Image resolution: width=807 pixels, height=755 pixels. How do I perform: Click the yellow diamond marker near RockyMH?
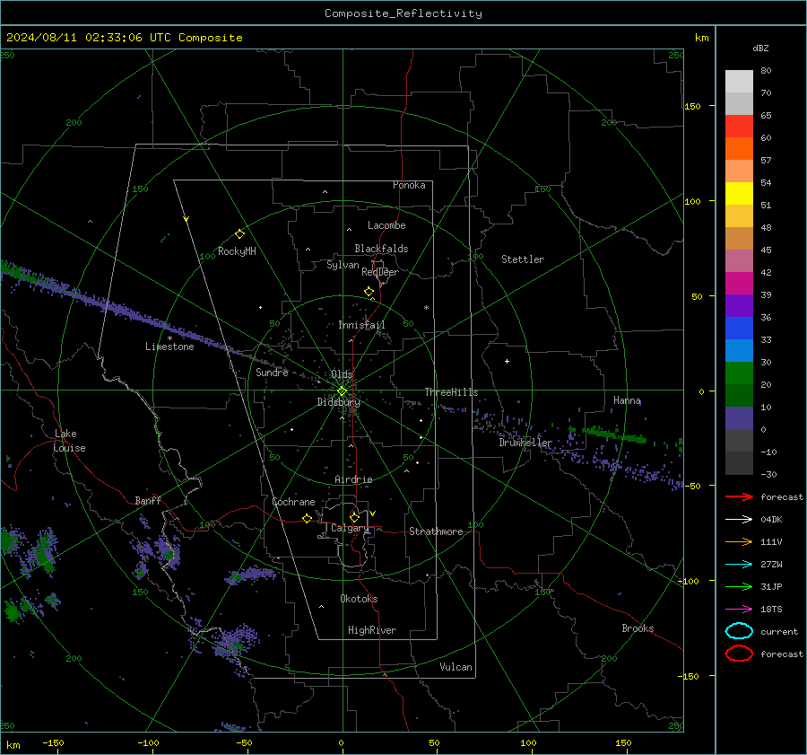click(x=239, y=234)
